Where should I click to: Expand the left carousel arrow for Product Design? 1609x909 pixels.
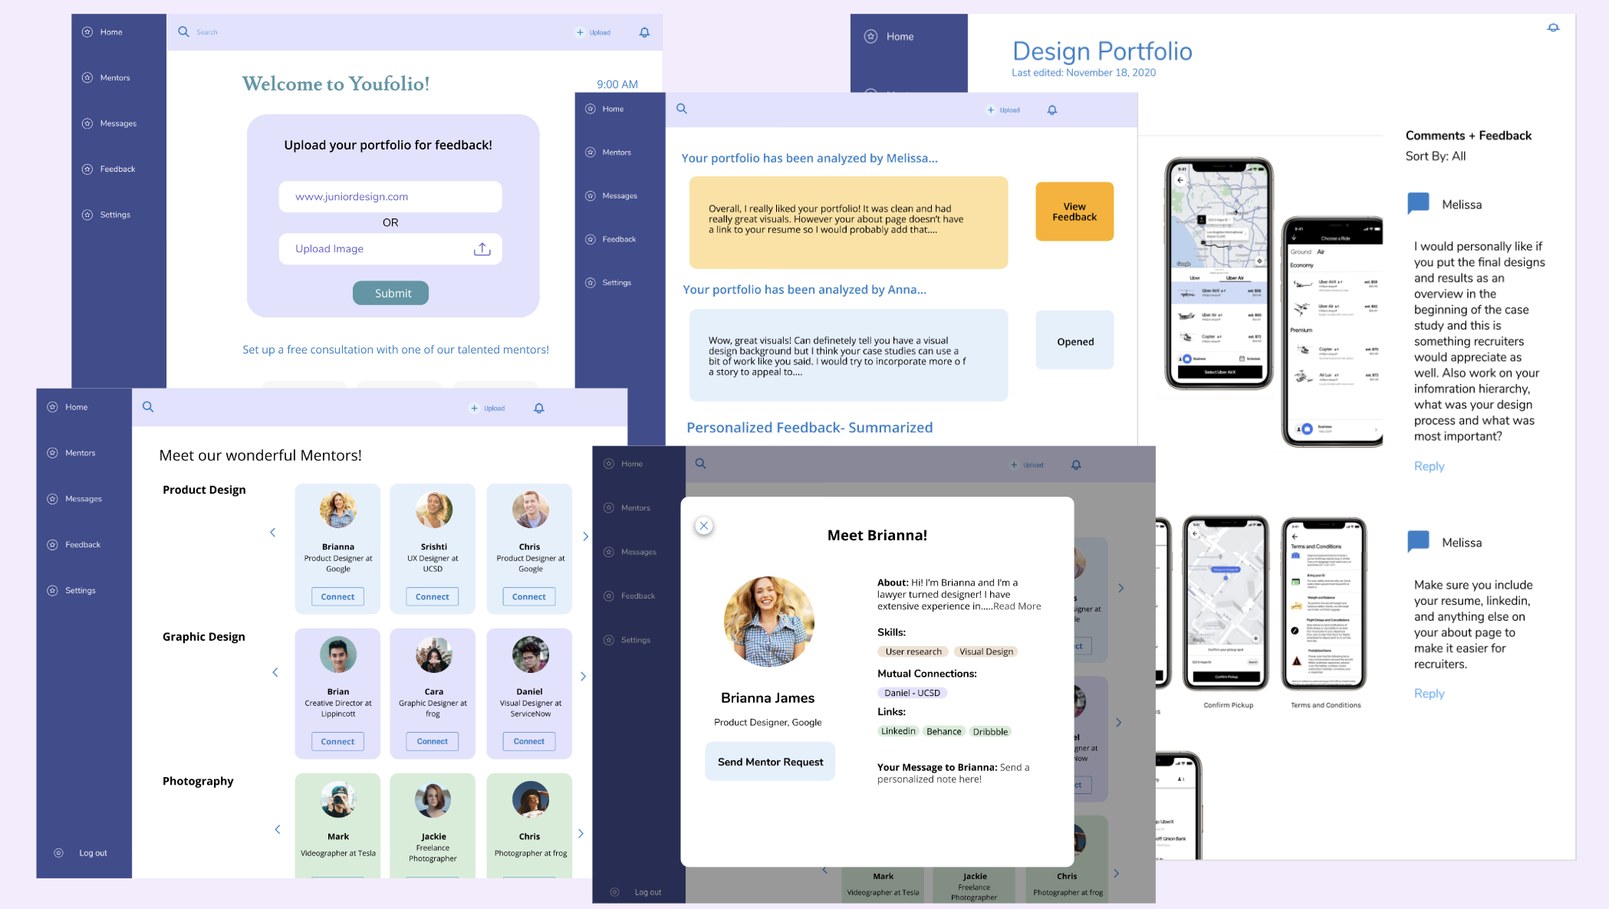point(274,531)
